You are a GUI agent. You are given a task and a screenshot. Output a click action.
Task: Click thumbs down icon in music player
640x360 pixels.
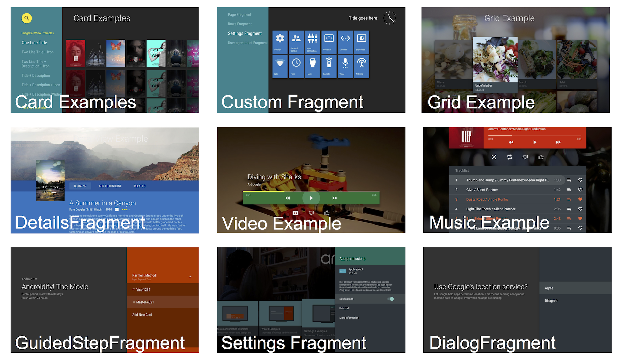coord(525,157)
